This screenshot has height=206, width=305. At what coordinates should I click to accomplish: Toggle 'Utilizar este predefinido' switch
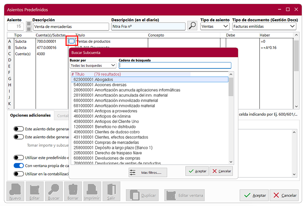[x=19, y=157]
